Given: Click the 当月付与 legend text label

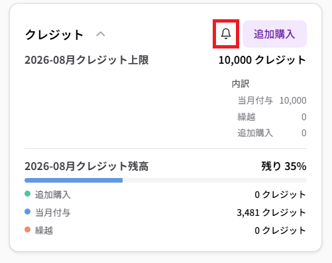Looking at the screenshot, I should tap(53, 213).
